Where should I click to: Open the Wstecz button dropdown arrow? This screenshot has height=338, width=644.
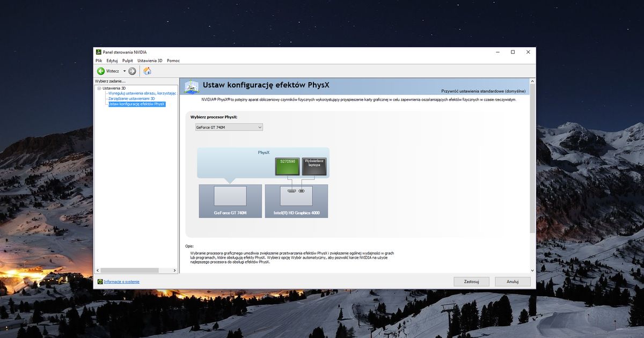point(124,70)
